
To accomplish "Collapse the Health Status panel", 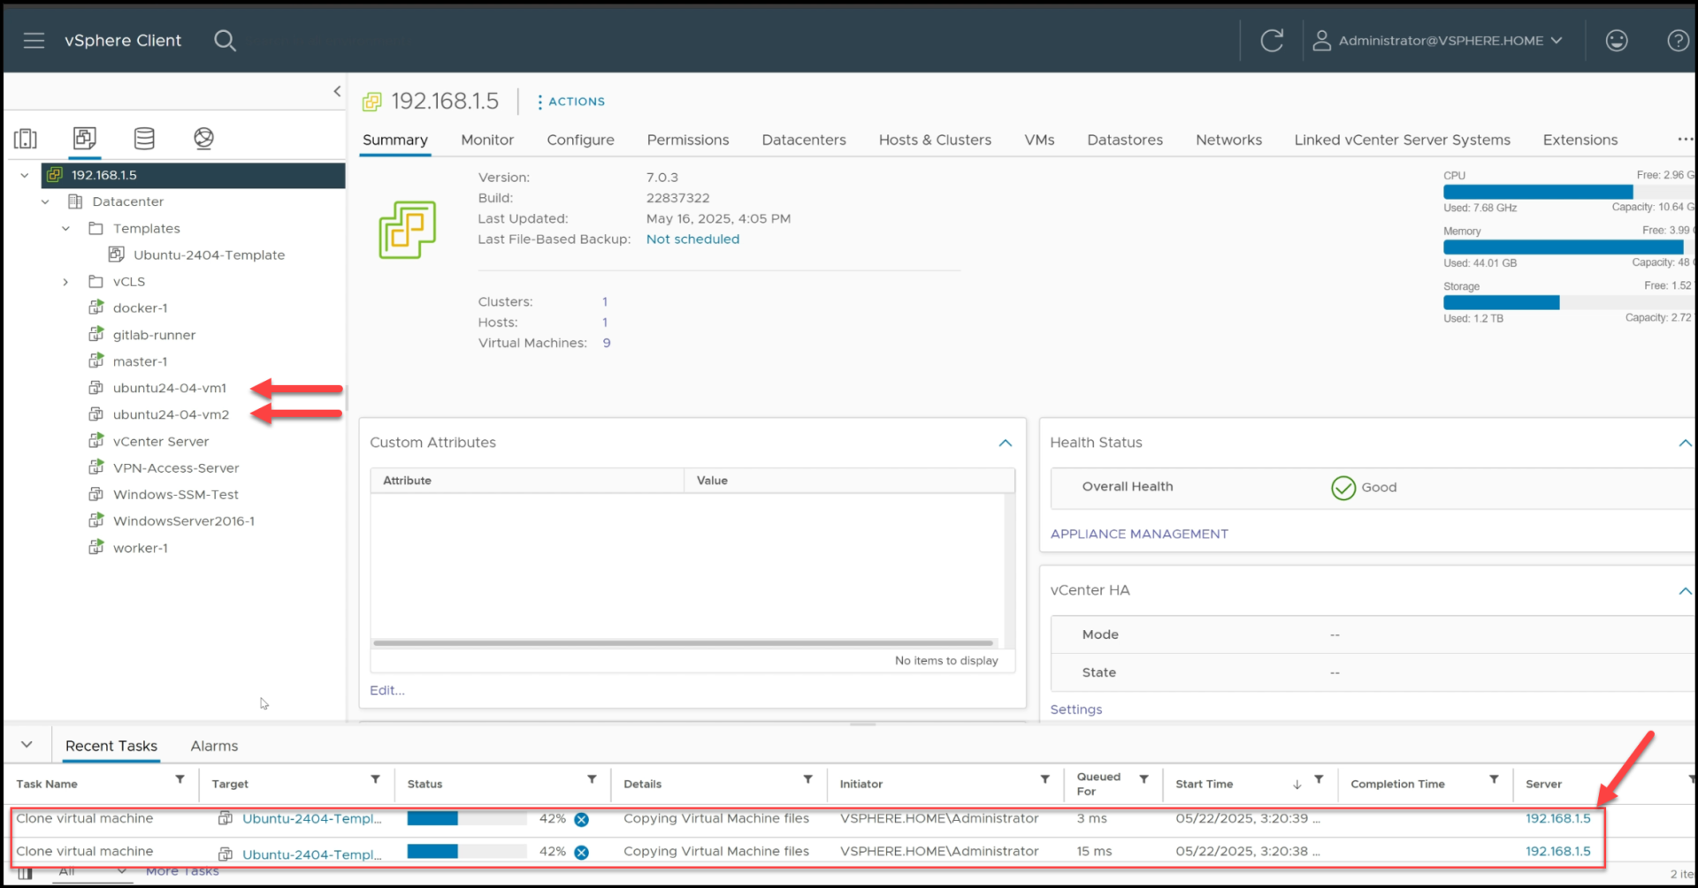I will click(x=1685, y=443).
